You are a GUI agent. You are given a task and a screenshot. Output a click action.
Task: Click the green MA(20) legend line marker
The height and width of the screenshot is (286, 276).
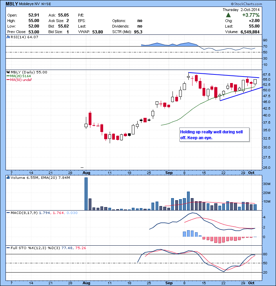click(x=8, y=76)
